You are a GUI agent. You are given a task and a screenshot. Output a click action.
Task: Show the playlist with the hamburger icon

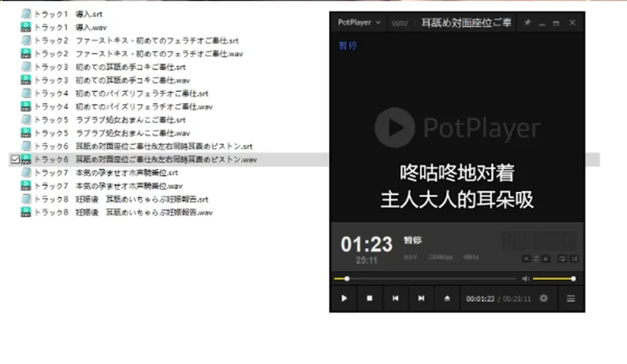pos(571,299)
